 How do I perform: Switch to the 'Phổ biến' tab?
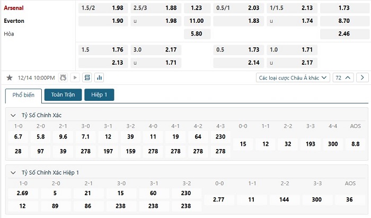[x=23, y=95]
